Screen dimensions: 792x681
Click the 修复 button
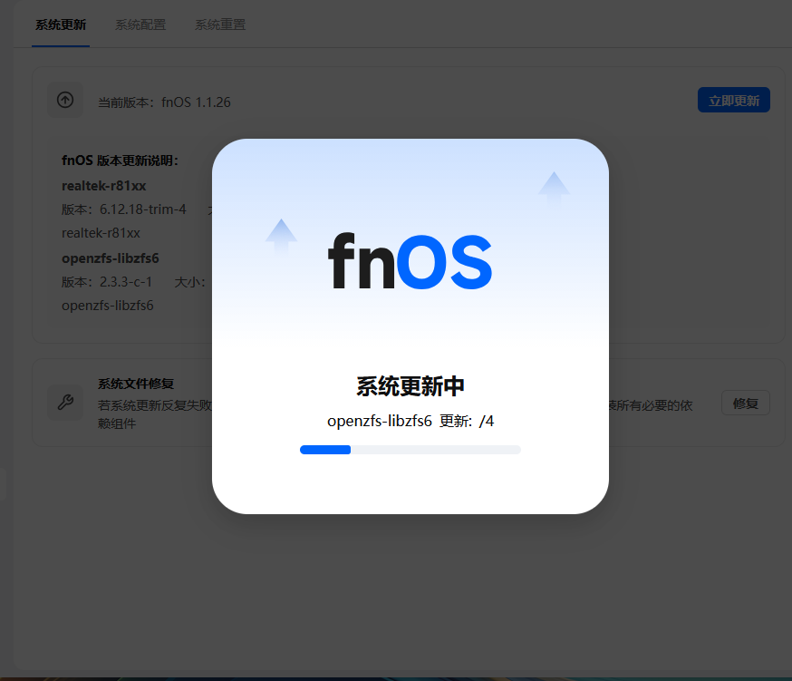746,403
